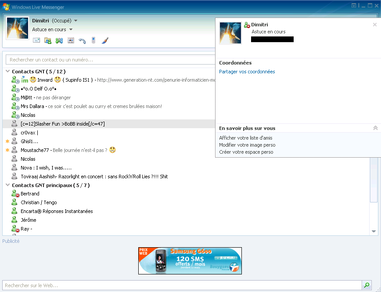
Task: Click the Dimitri display name in header
Action: click(40, 21)
